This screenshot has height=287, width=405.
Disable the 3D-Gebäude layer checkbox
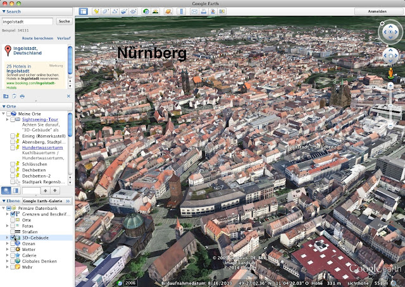pyautogui.click(x=13, y=238)
